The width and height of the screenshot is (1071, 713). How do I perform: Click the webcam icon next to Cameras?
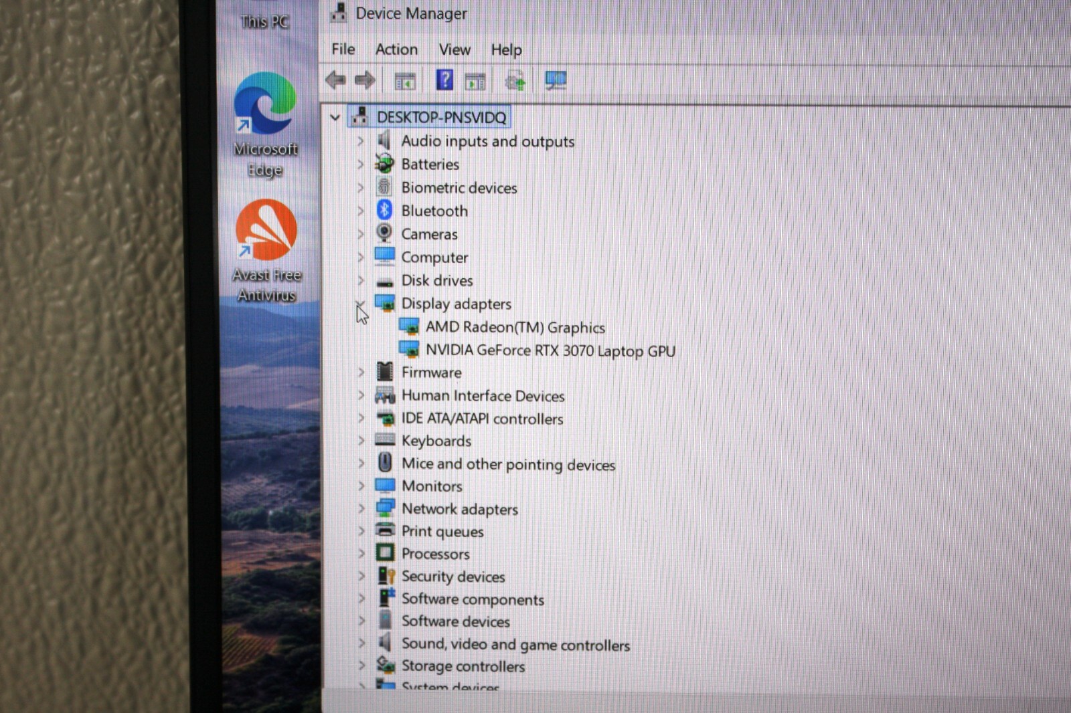(384, 233)
